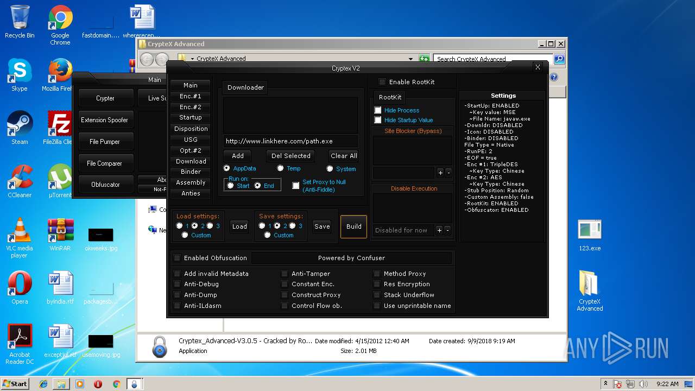Switch to the USG tab

click(191, 140)
